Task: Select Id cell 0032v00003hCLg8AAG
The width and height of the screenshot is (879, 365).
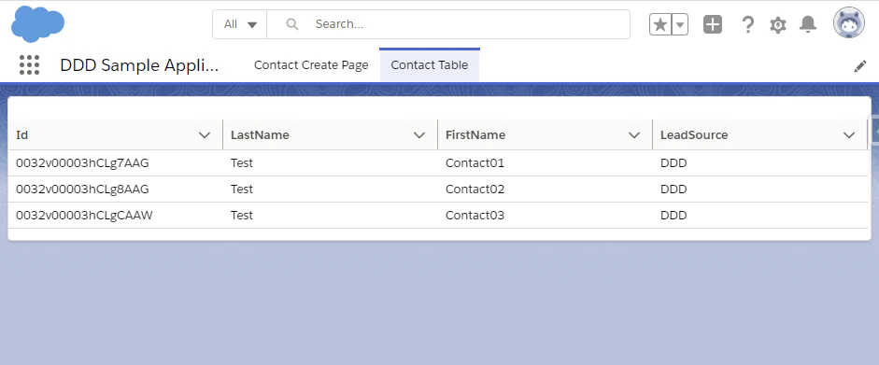Action: (x=115, y=190)
